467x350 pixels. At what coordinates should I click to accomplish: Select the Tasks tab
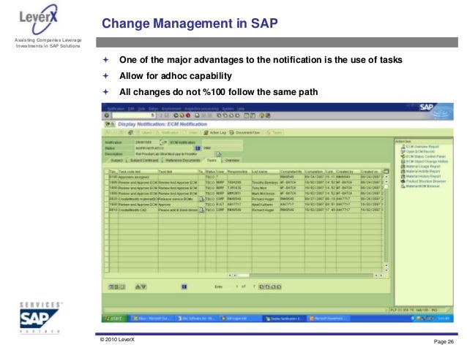pos(212,160)
